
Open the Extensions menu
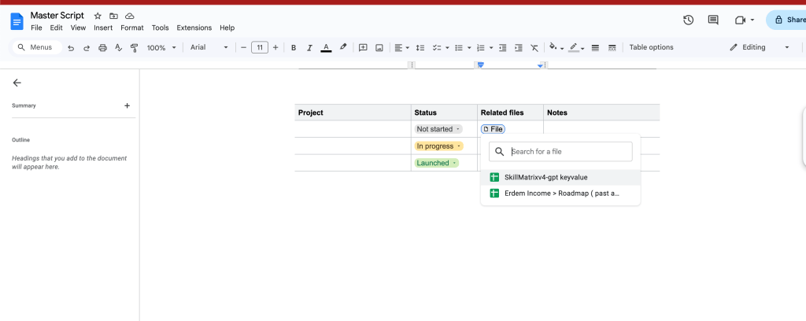click(x=194, y=28)
